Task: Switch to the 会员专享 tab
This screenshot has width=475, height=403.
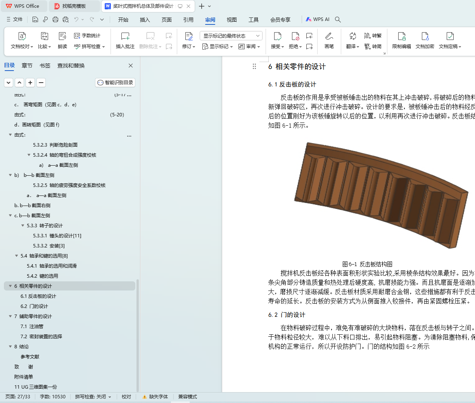Action: point(280,19)
